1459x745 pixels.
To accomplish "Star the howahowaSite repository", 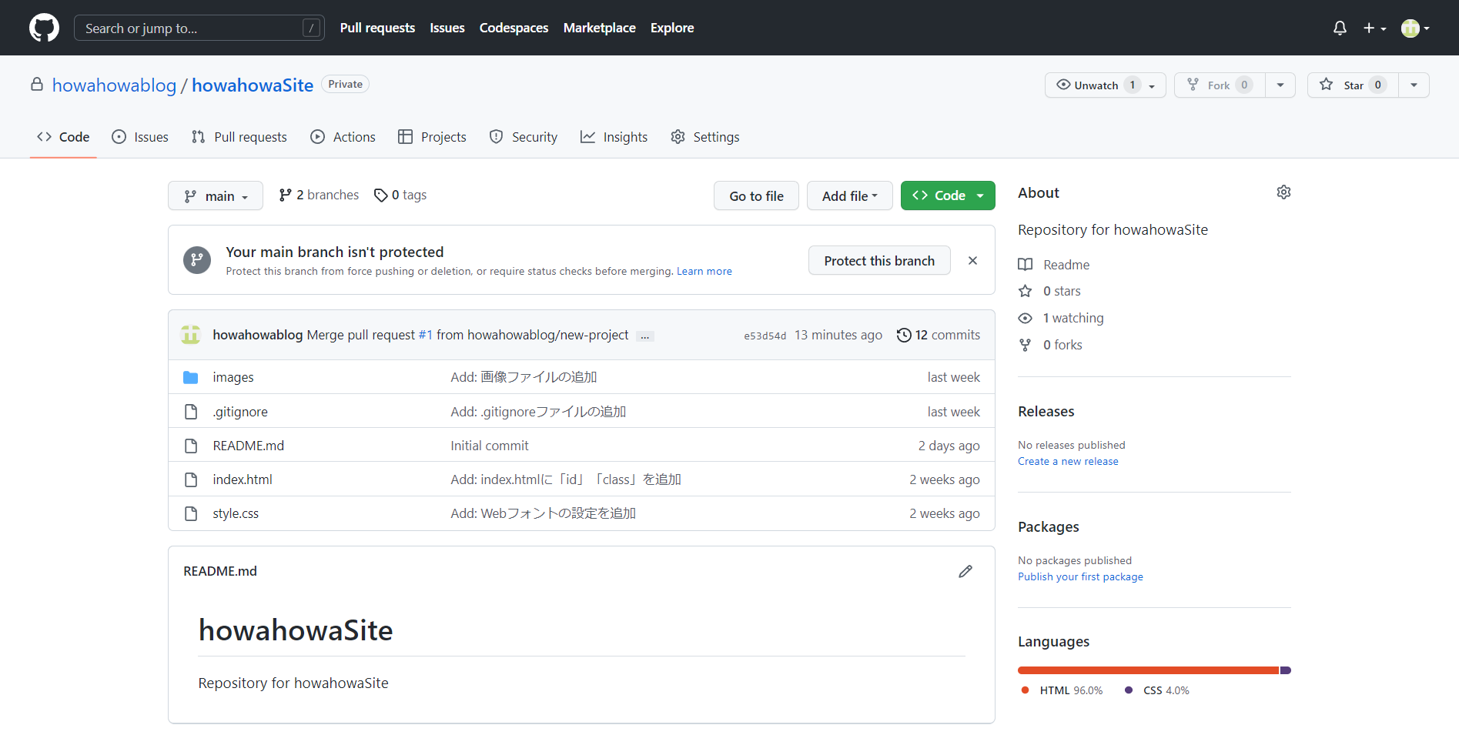I will [x=1351, y=85].
